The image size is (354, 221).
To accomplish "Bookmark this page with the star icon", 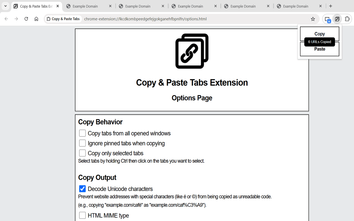I will 313,19.
